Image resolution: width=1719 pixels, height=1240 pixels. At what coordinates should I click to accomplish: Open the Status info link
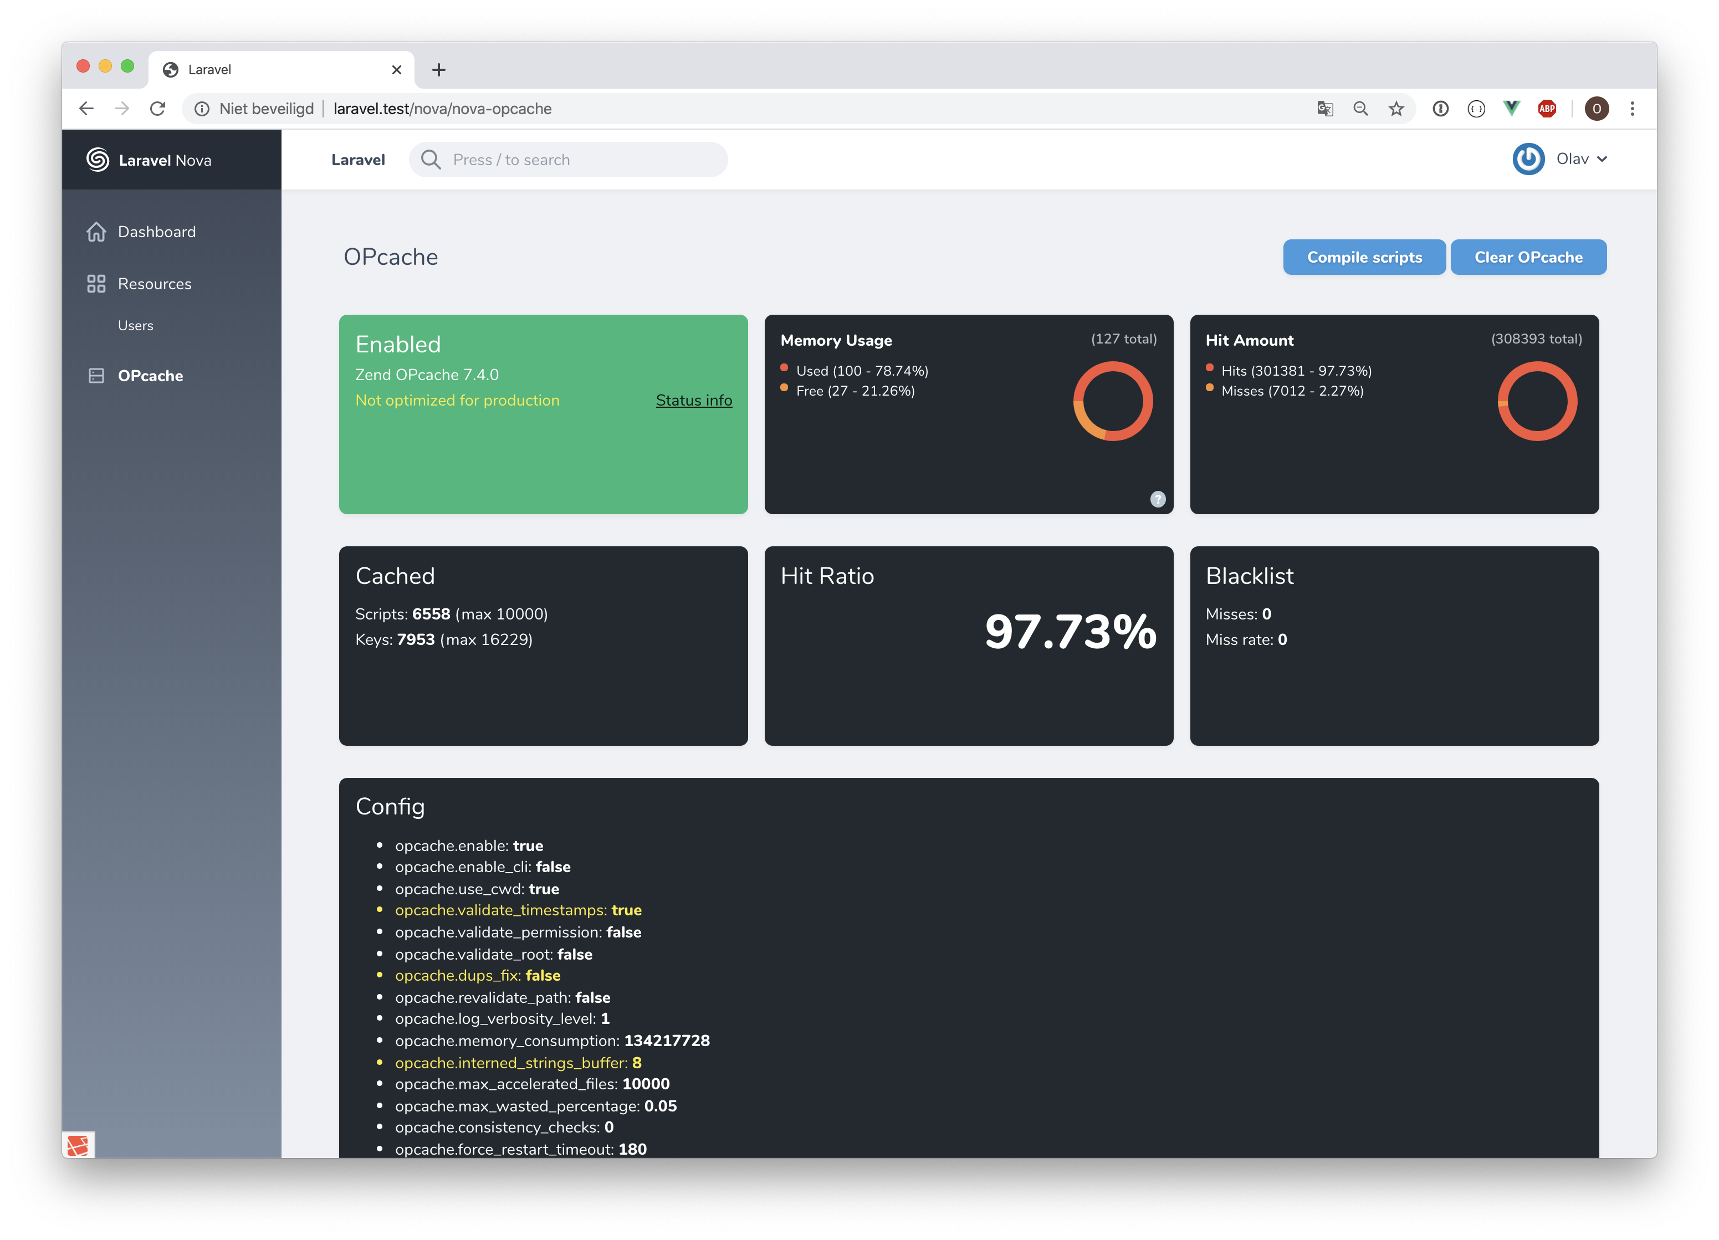tap(693, 400)
